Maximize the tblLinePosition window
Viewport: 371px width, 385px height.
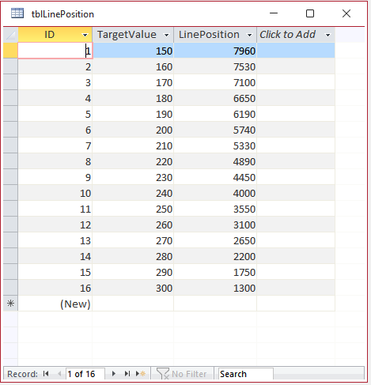(x=310, y=13)
